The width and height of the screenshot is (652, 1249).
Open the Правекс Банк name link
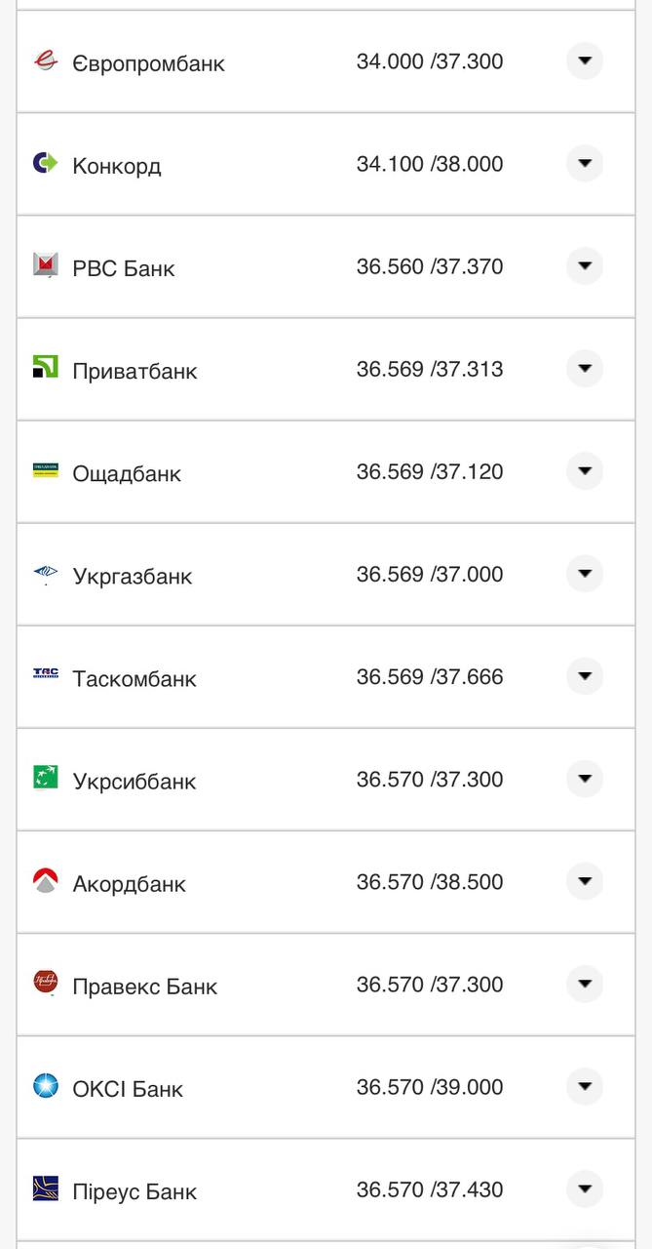[145, 987]
